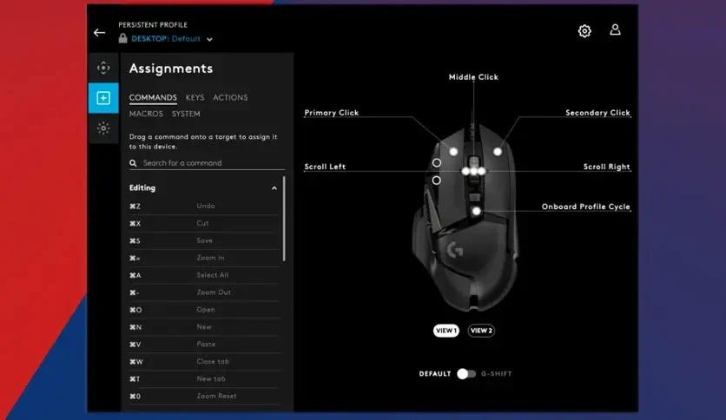Open the DESKTOP: Default profile dropdown
This screenshot has height=420, width=726.
172,39
